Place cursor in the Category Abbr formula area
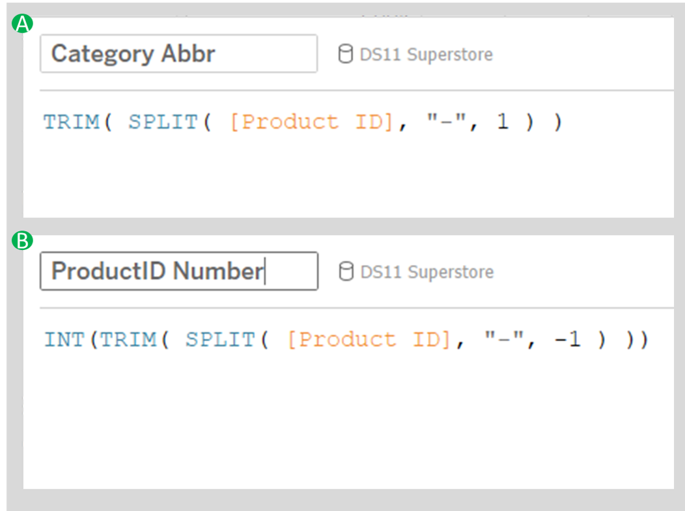The image size is (685, 511). point(326,163)
